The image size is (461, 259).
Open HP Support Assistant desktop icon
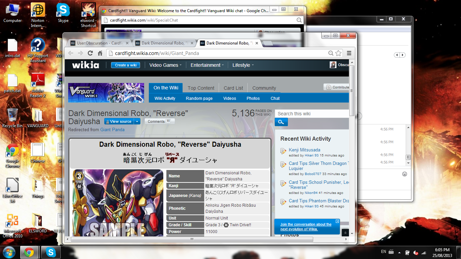(38, 50)
